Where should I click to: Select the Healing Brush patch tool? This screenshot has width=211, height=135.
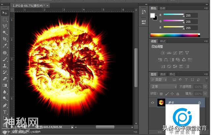pos(5,53)
